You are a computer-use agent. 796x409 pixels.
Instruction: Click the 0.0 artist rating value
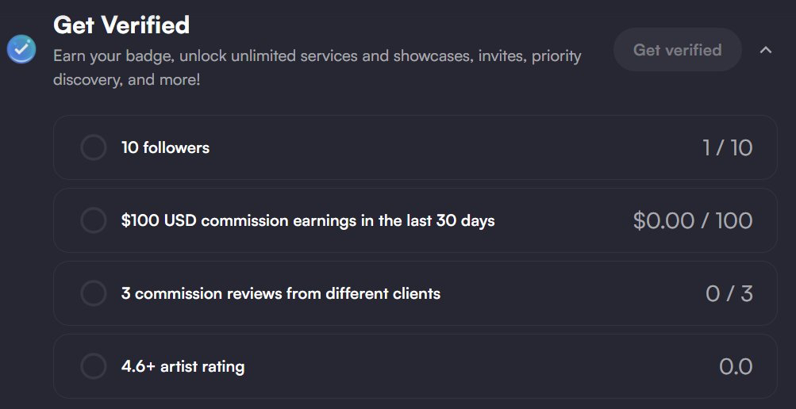tap(736, 366)
